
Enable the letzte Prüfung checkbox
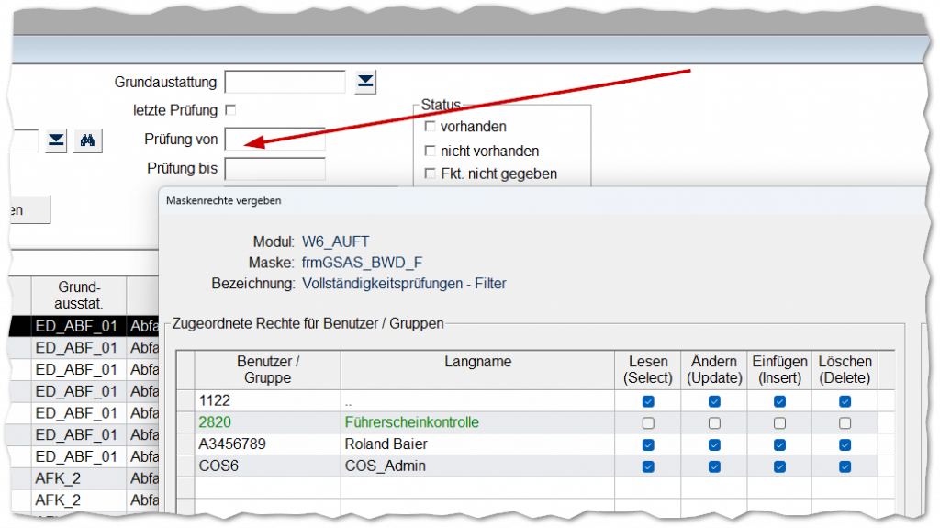point(230,110)
